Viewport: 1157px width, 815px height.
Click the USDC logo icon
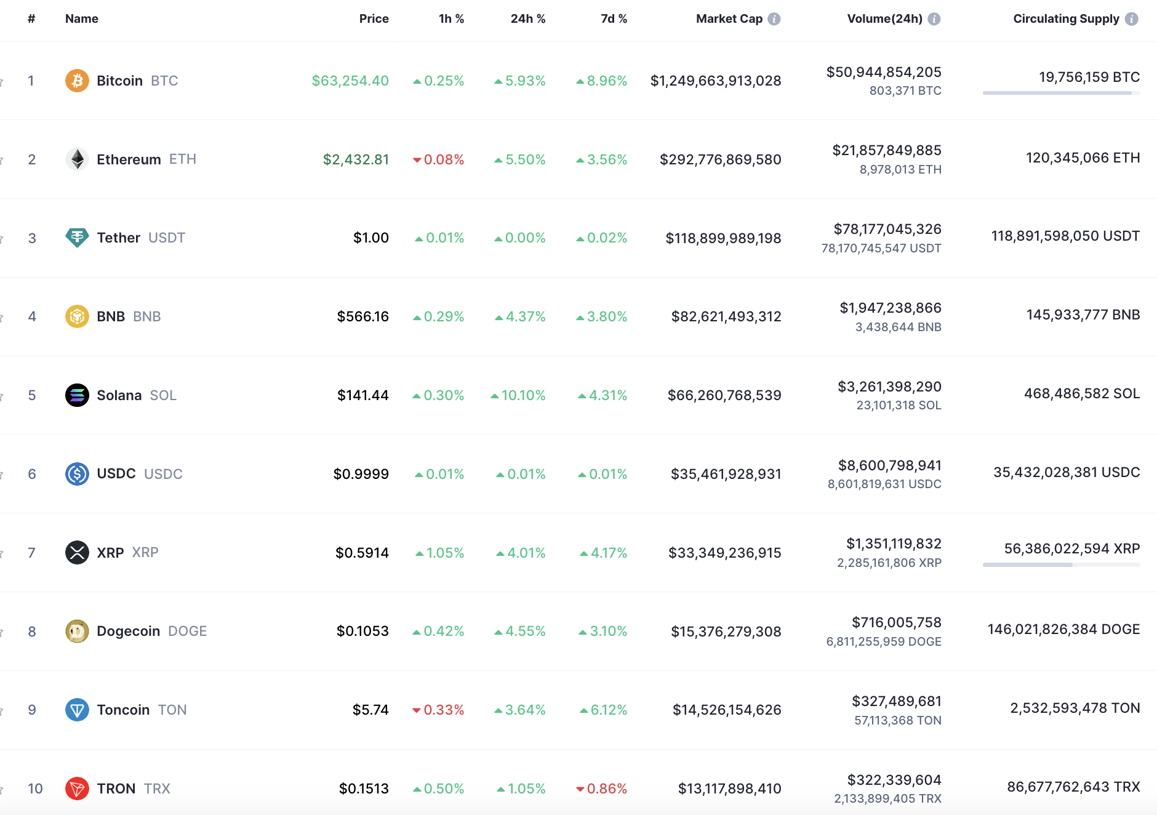click(77, 474)
